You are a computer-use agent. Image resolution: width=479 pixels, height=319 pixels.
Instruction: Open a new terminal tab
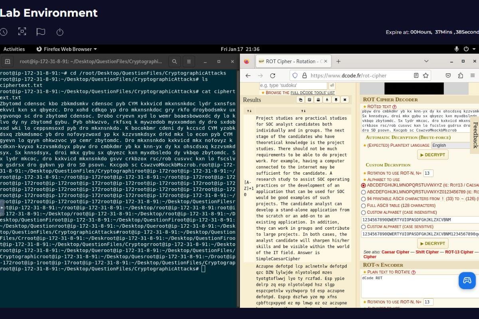(8, 61)
